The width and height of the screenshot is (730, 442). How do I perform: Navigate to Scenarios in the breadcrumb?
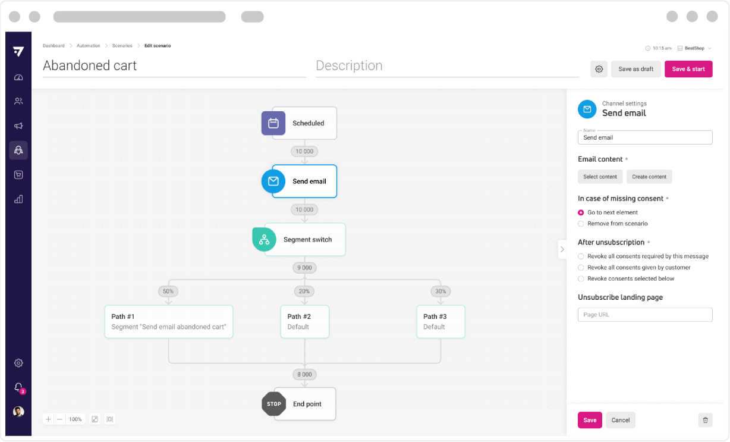122,46
